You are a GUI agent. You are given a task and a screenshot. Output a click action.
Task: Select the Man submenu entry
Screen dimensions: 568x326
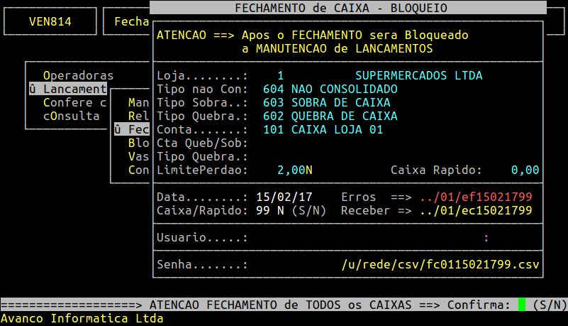[138, 102]
